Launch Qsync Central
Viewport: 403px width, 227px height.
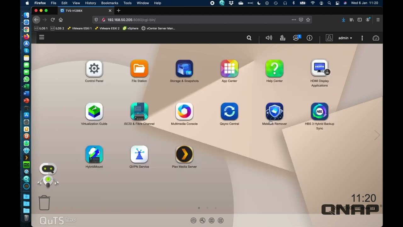pyautogui.click(x=229, y=111)
